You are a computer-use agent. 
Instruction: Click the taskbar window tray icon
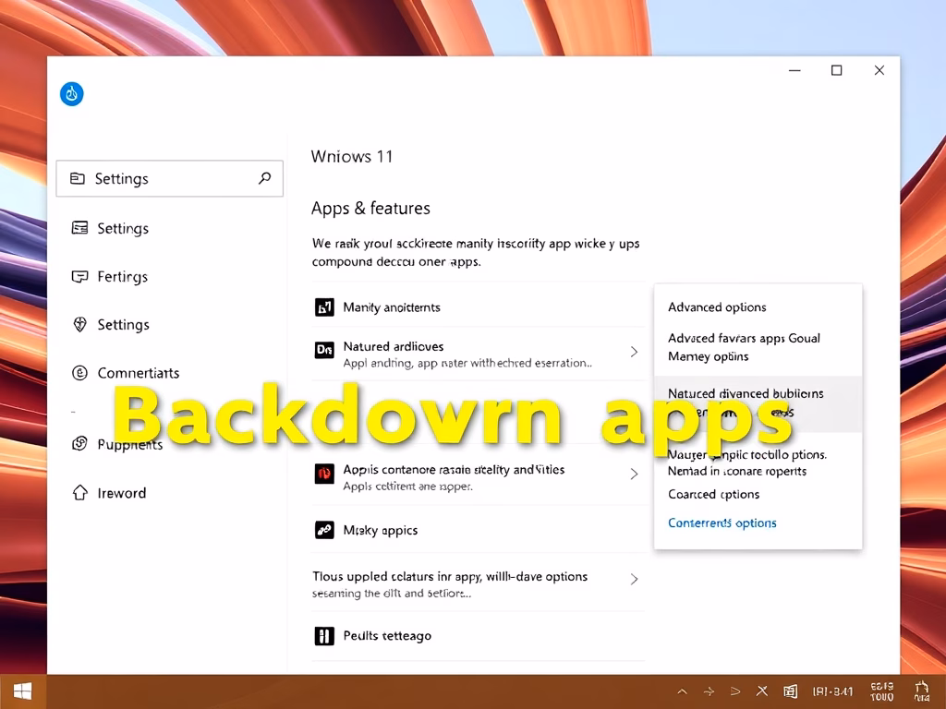[x=791, y=691]
